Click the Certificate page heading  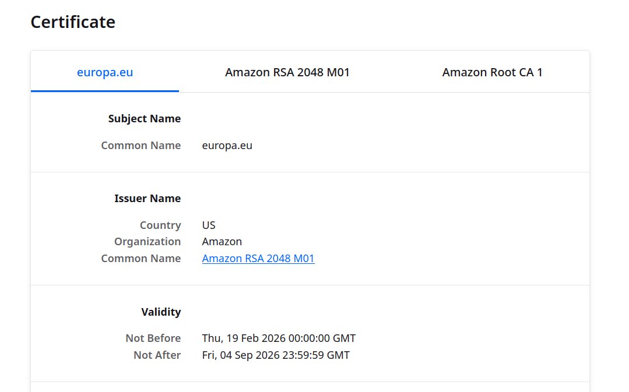[73, 22]
